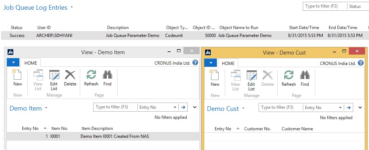Expand Entry No filter field dropdown in Demo Item
Viewport: 369px width, 150px height.
pos(175,107)
